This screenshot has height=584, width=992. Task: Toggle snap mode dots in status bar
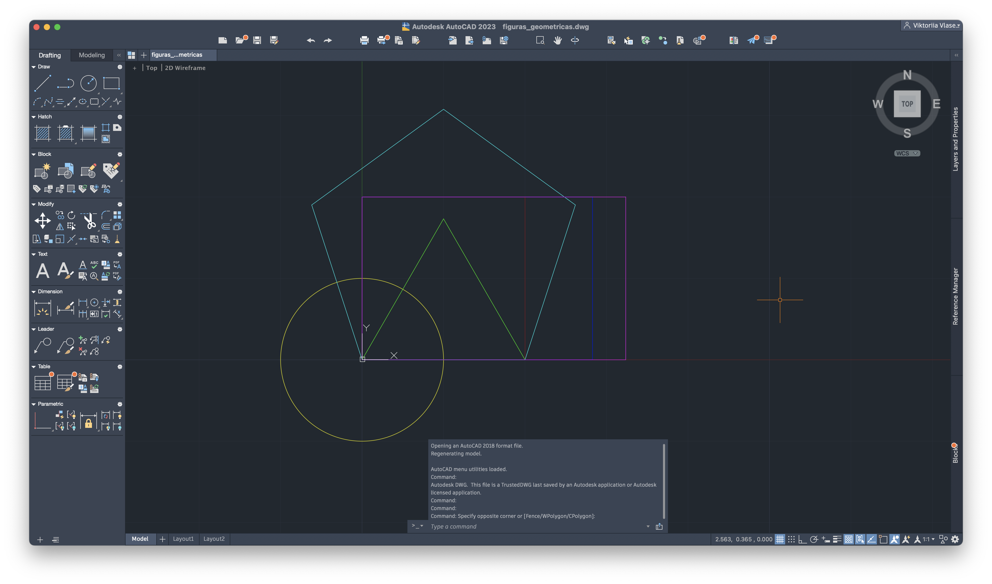[x=791, y=539]
